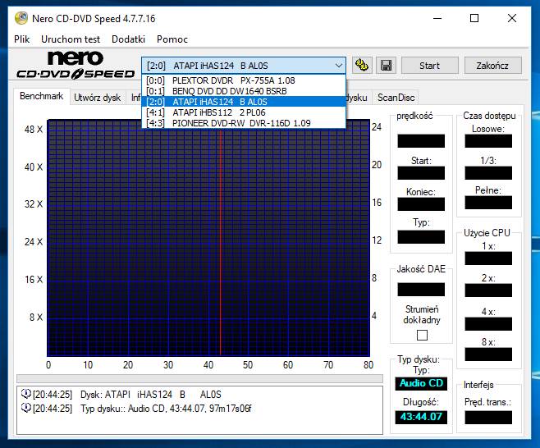Maximize the Nero CD-DVD Speed window
This screenshot has height=448, width=540.
click(474, 18)
